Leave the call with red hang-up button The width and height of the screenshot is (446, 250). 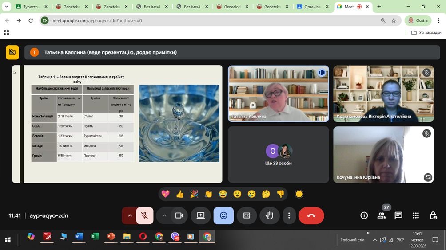tap(311, 215)
